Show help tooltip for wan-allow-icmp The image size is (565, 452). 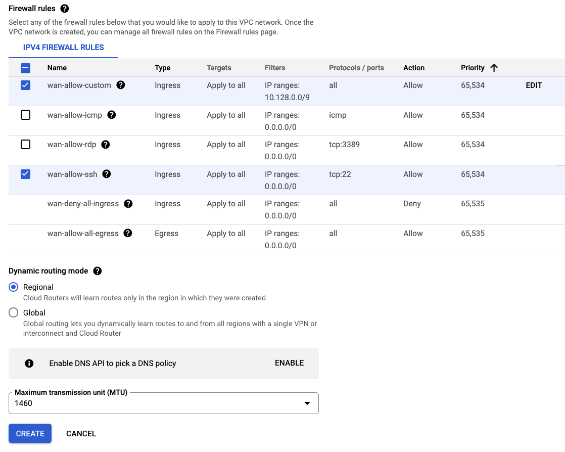pyautogui.click(x=112, y=115)
